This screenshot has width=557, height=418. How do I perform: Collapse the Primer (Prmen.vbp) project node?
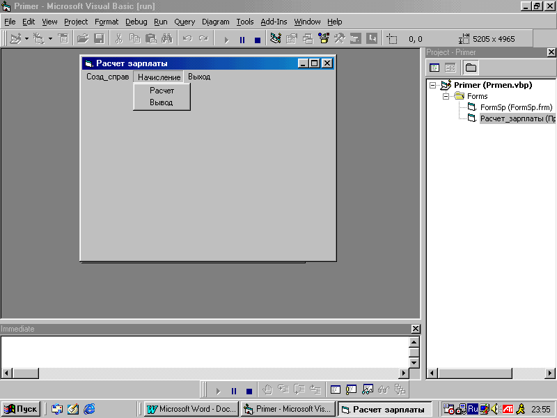pos(432,85)
